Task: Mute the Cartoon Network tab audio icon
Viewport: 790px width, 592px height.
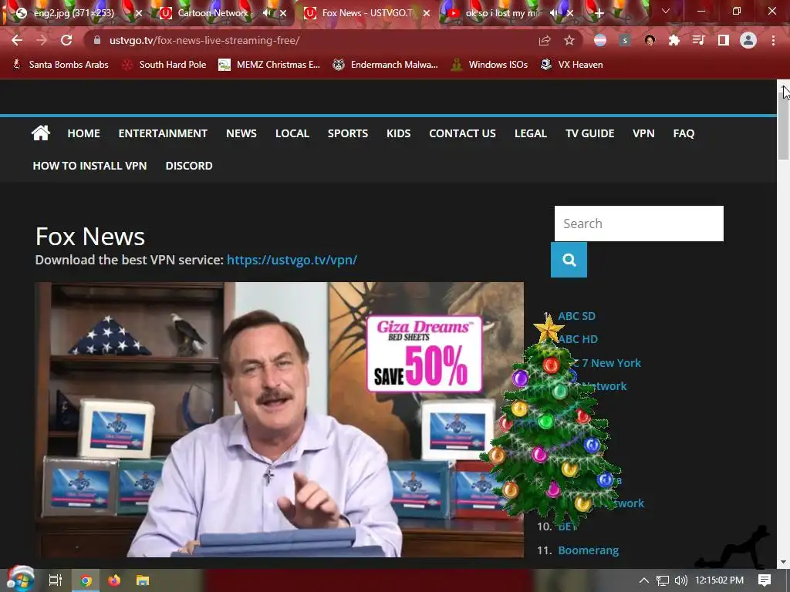Action: [266, 13]
